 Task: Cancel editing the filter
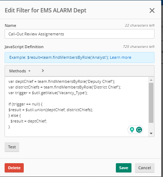tap(145, 168)
